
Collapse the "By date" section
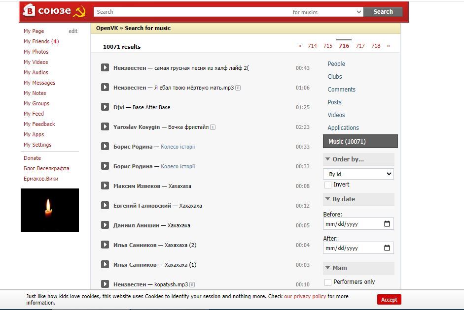tap(358, 199)
